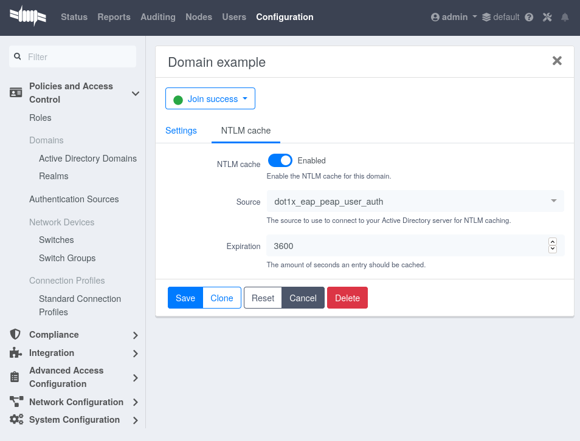Save the domain configuration
Screen dimensions: 580x441
185,298
